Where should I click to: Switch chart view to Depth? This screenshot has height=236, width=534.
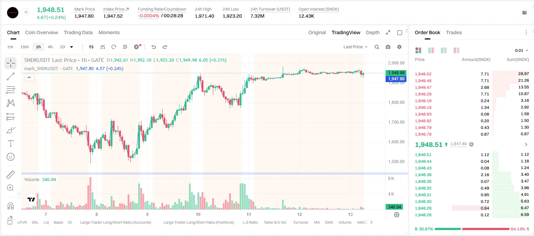click(373, 32)
